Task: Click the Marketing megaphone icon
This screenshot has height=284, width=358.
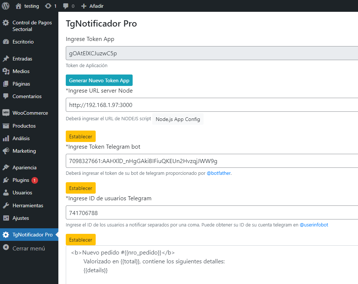Action: pyautogui.click(x=5, y=151)
